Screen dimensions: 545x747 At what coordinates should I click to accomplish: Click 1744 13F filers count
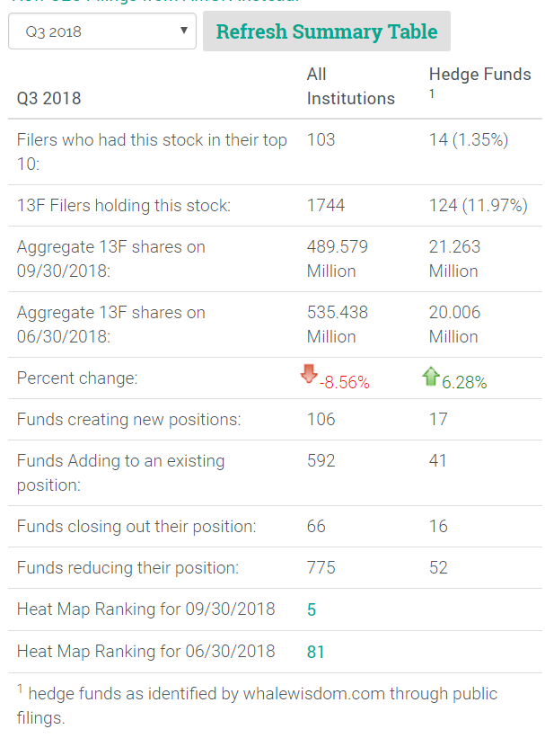click(x=326, y=206)
